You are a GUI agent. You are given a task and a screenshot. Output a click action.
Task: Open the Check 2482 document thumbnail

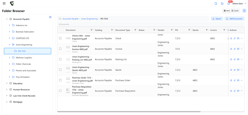pos(68,38)
